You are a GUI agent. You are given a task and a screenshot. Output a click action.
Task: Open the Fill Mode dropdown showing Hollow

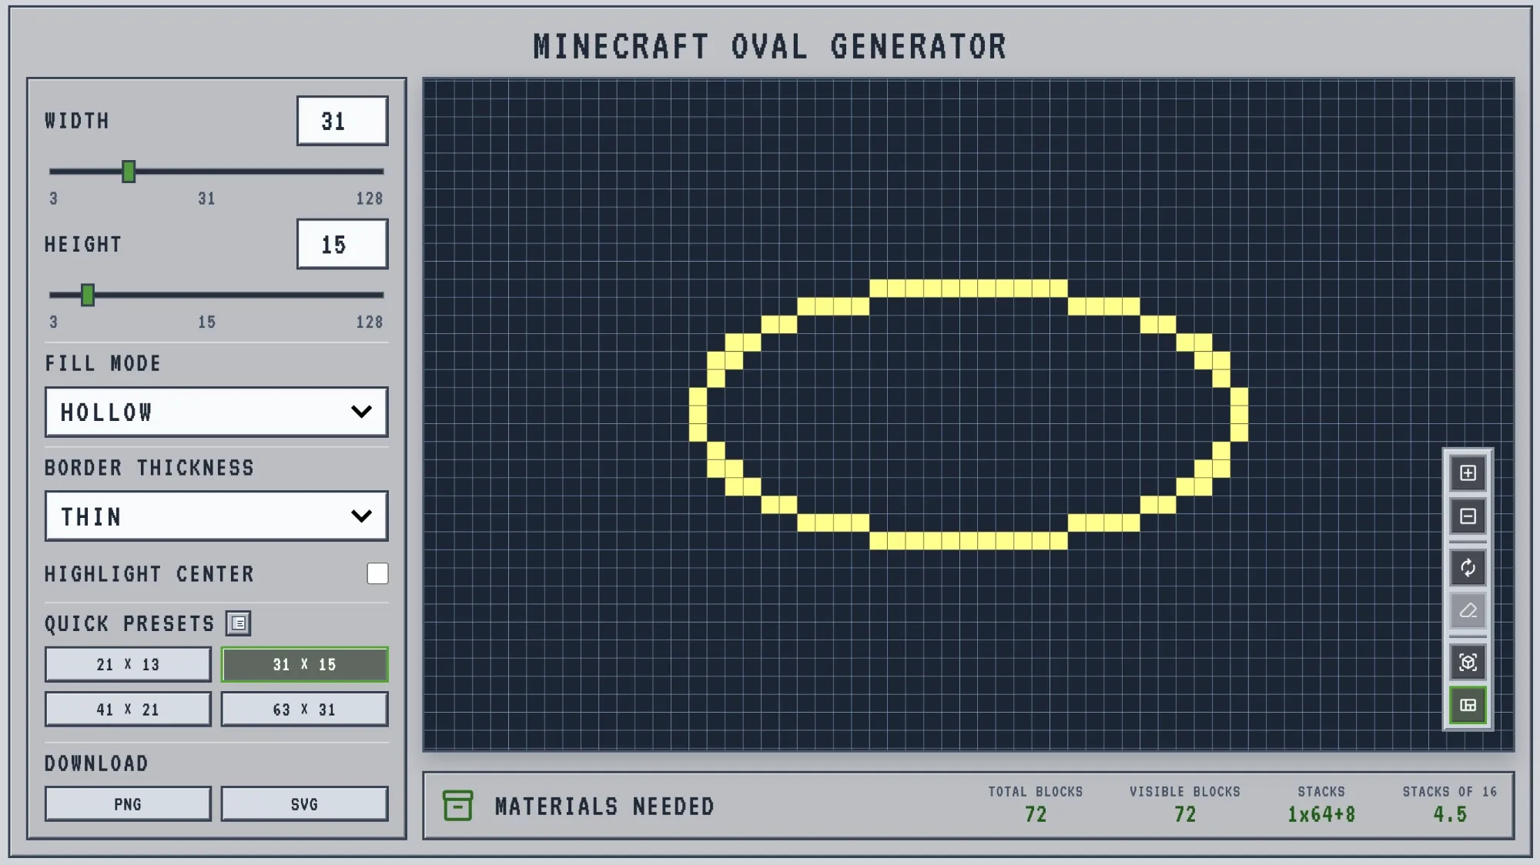click(216, 412)
